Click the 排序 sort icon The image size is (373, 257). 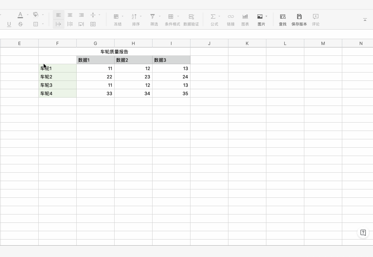[x=134, y=16]
